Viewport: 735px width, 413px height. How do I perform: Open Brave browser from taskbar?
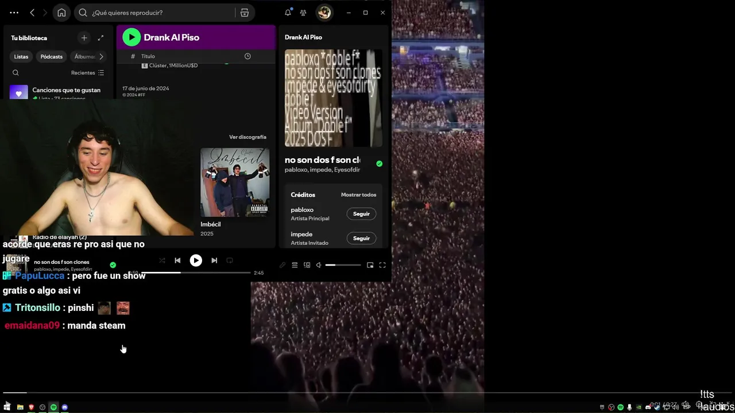coord(31,407)
